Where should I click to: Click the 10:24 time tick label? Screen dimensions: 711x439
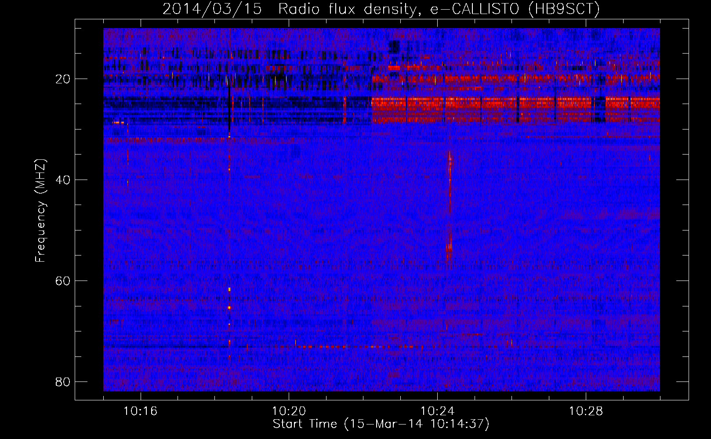(437, 411)
